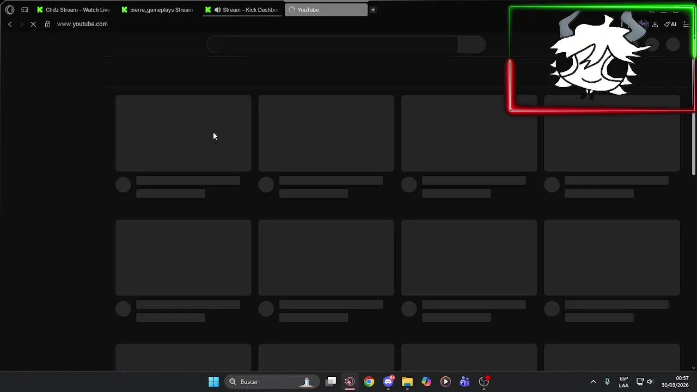Focus the www.youtube.com address bar
This screenshot has width=697, height=392.
point(82,24)
